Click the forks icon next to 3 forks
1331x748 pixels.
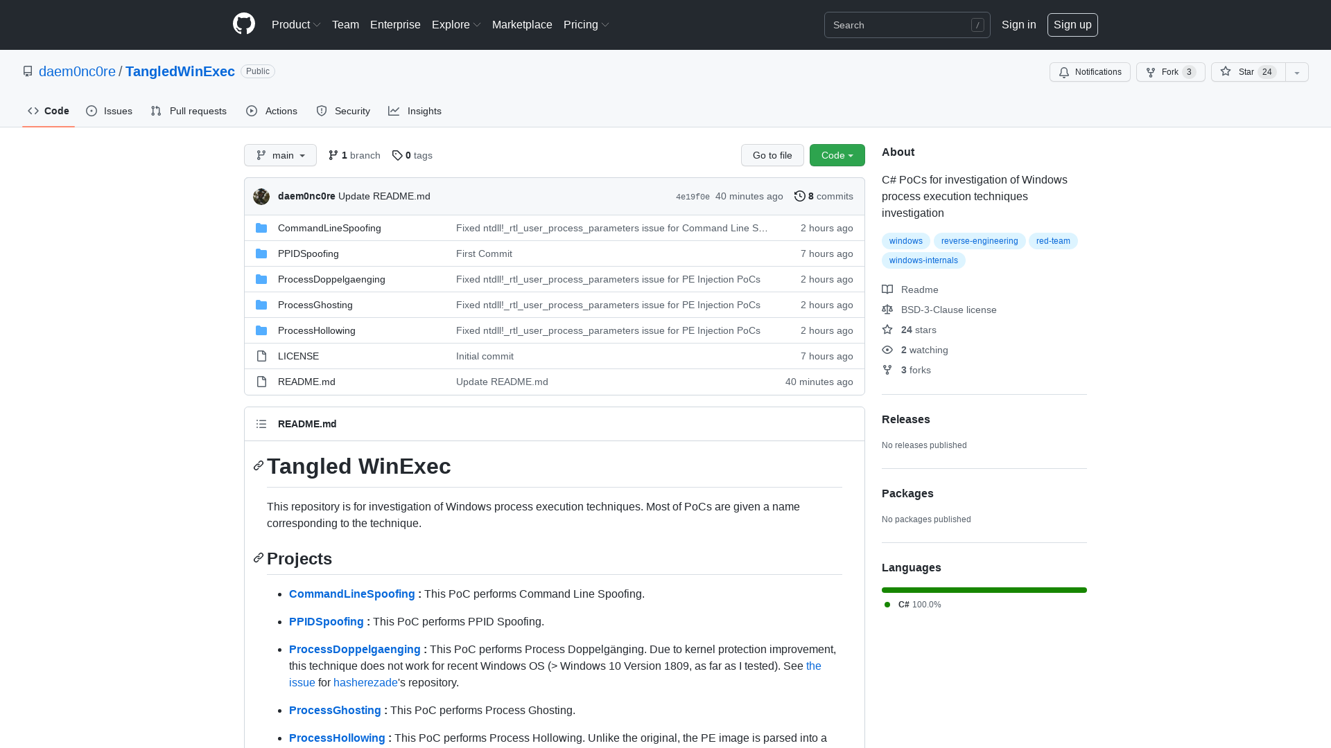point(887,370)
